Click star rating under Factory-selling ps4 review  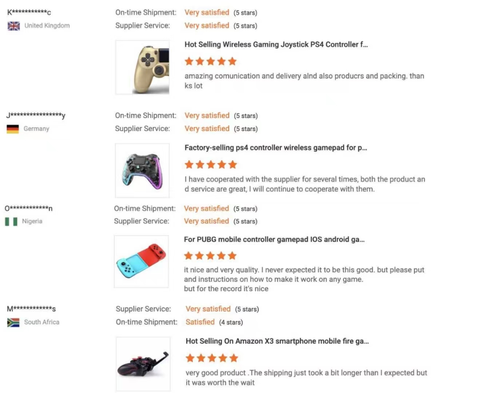211,165
